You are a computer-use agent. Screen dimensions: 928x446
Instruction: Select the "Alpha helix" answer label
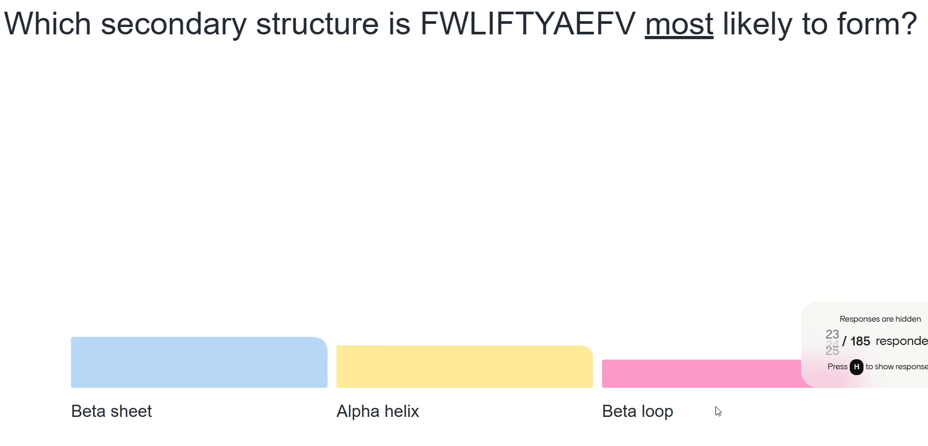coord(378,411)
